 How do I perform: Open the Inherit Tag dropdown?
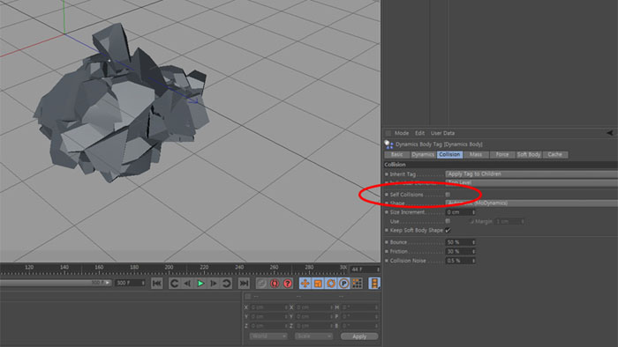pyautogui.click(x=531, y=173)
